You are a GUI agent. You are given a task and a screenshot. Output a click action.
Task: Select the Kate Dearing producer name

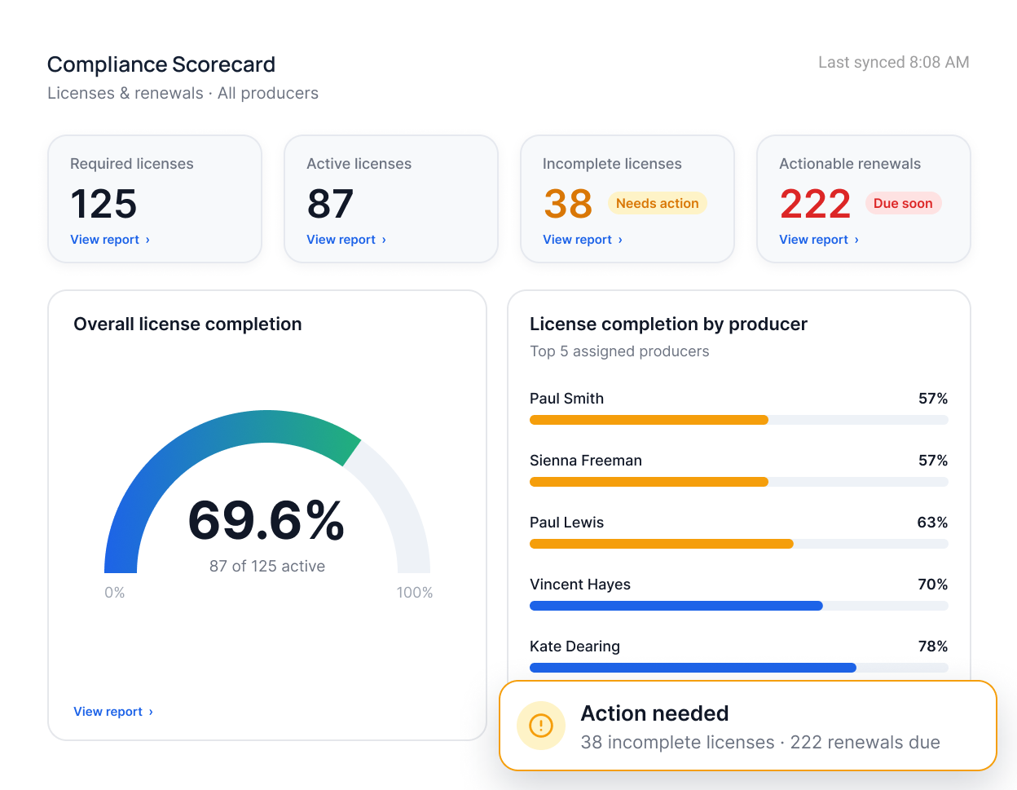tap(575, 647)
